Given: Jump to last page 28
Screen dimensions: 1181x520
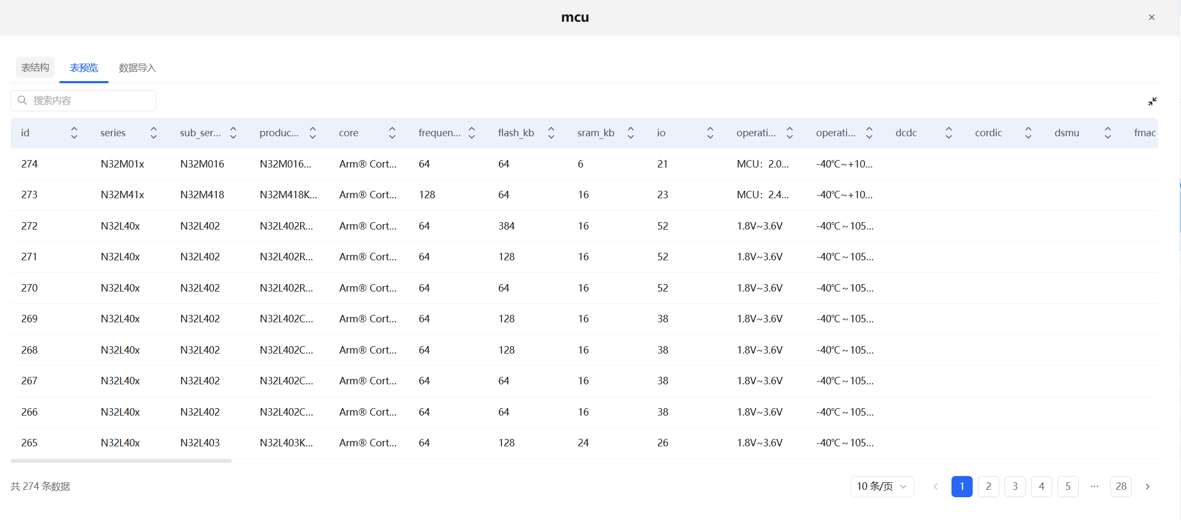Looking at the screenshot, I should 1121,486.
